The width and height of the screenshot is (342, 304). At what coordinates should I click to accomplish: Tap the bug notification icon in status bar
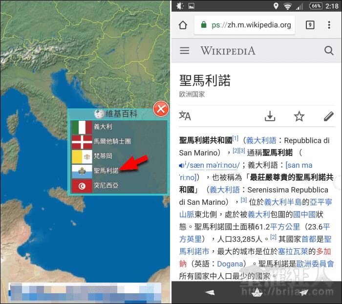point(180,6)
